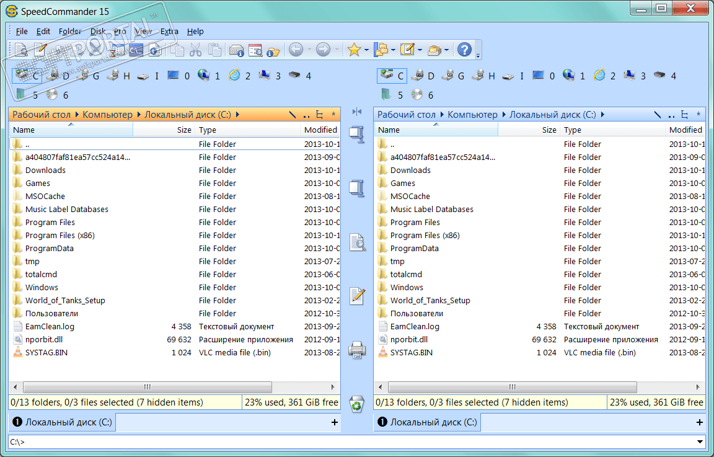Click the folder information toolbar icon

(x=273, y=51)
